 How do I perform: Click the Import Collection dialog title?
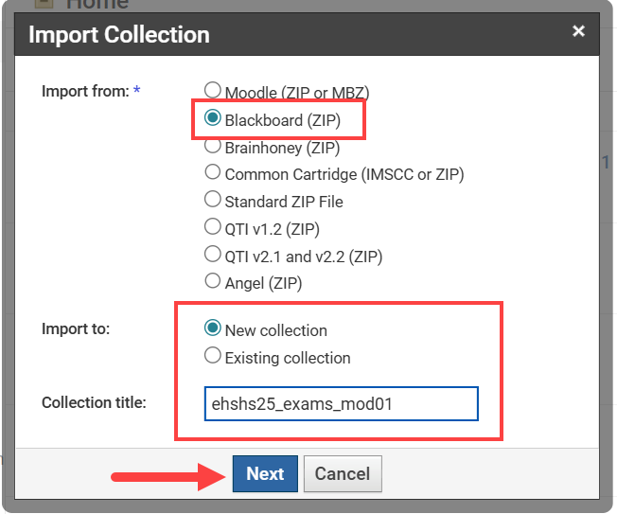[x=119, y=36]
